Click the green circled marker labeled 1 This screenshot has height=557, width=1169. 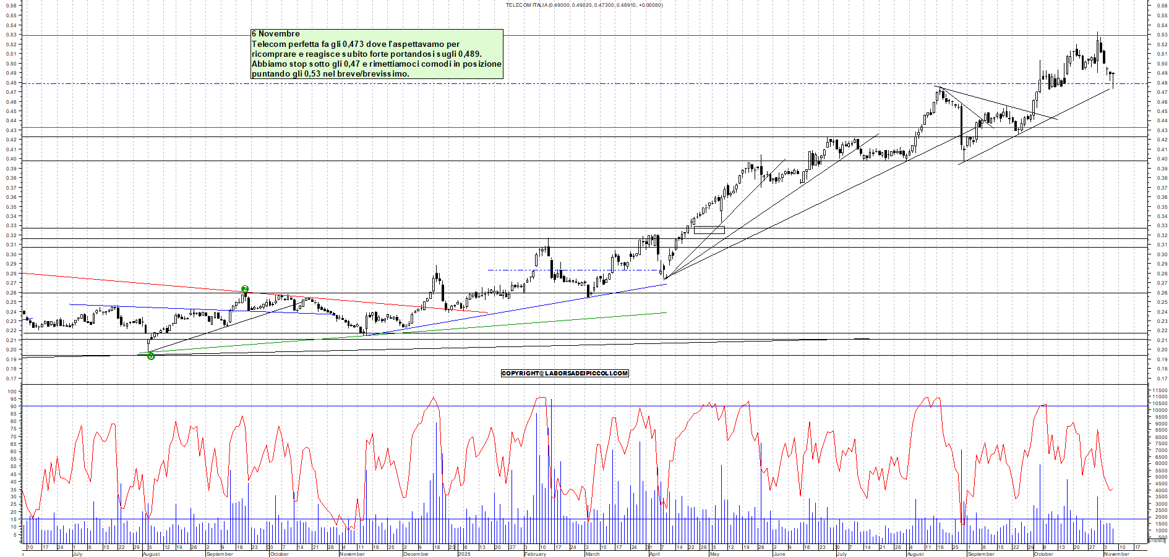pyautogui.click(x=150, y=356)
